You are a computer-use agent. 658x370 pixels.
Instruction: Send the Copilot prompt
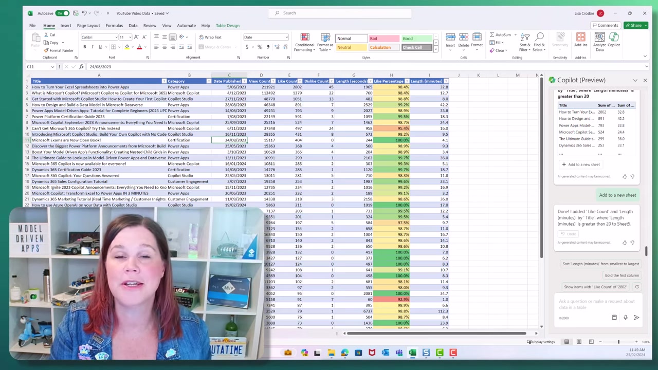[636, 318]
